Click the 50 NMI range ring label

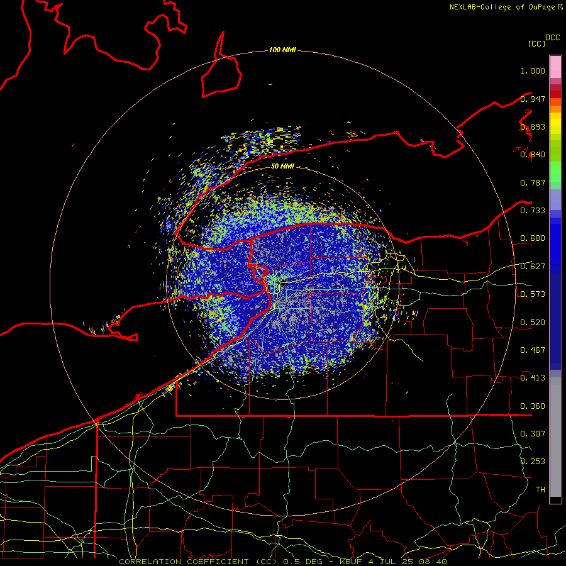282,166
